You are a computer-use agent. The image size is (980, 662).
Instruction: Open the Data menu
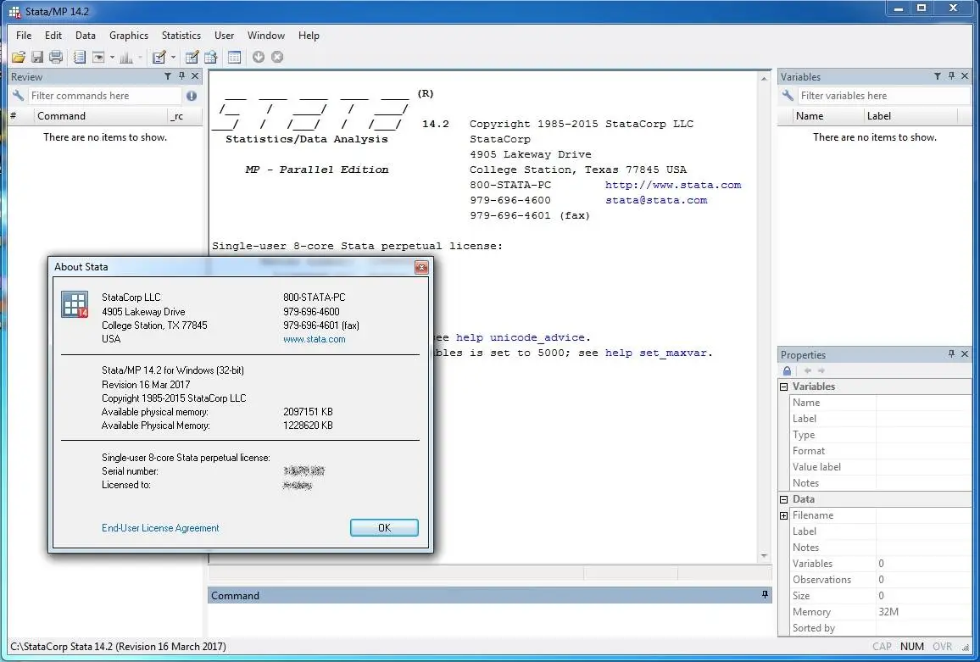[x=86, y=36]
